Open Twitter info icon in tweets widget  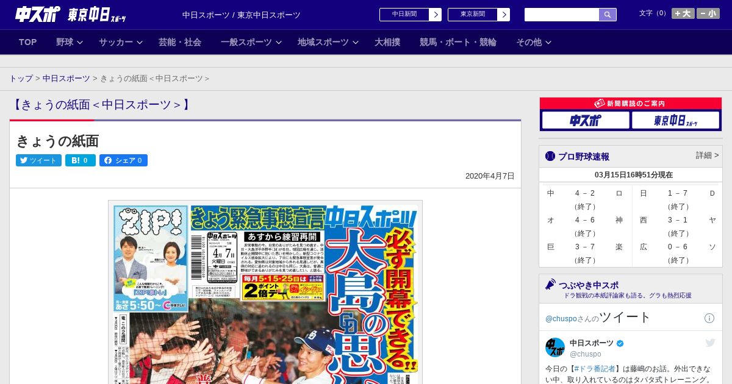(709, 318)
